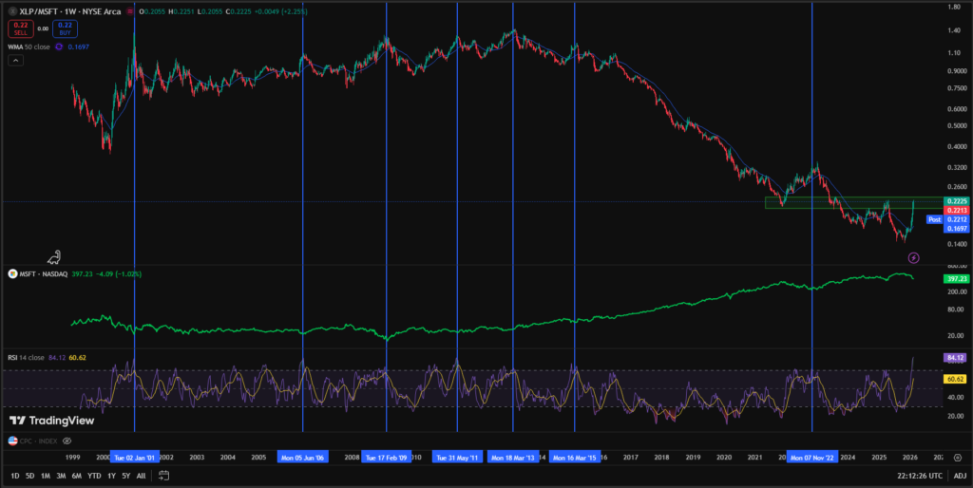Toggle ADJ adjusted data button
This screenshot has width=973, height=488.
click(960, 476)
